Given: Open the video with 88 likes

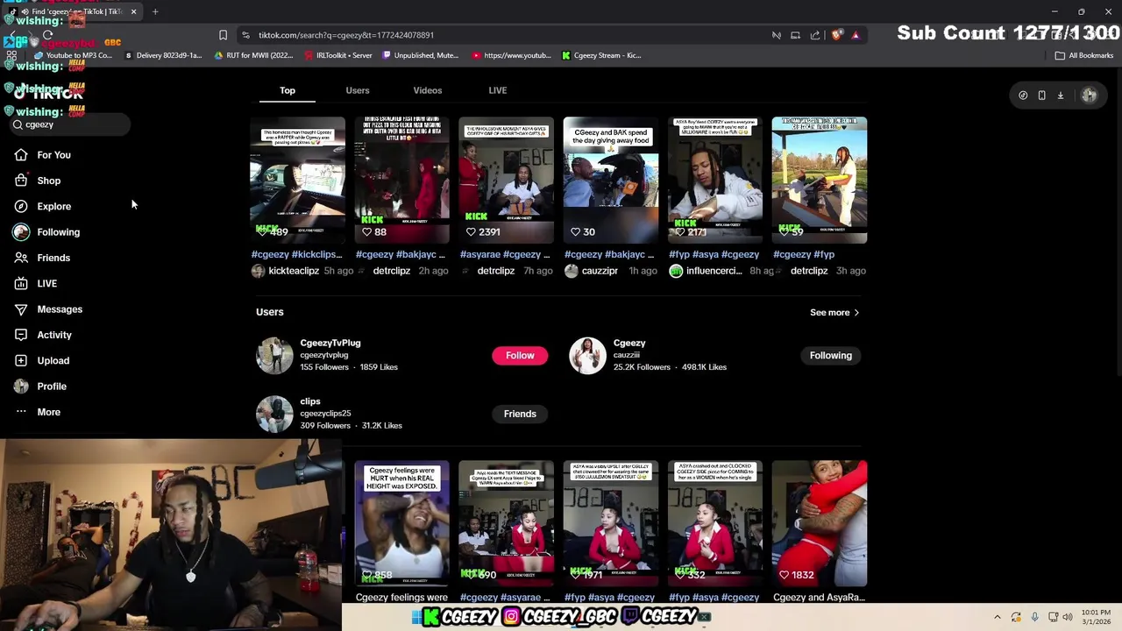Looking at the screenshot, I should point(401,180).
